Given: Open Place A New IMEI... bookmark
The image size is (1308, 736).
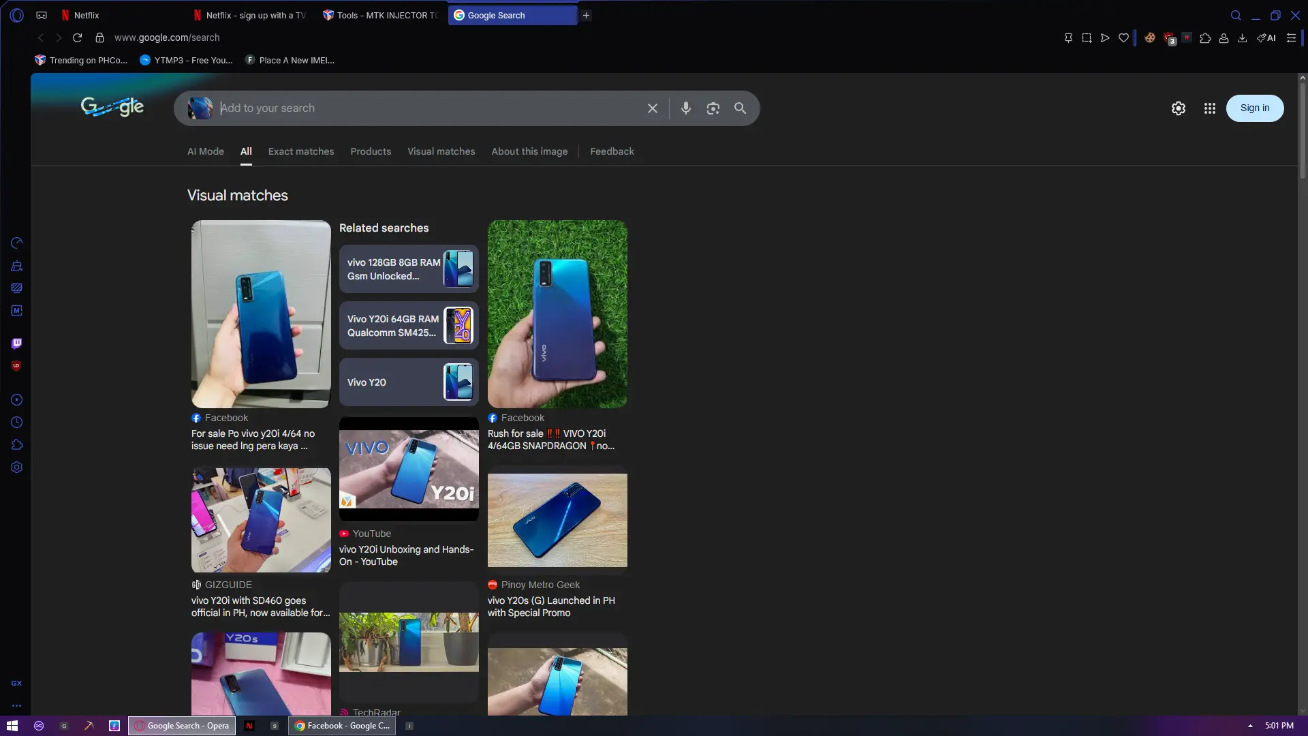Looking at the screenshot, I should (x=290, y=60).
